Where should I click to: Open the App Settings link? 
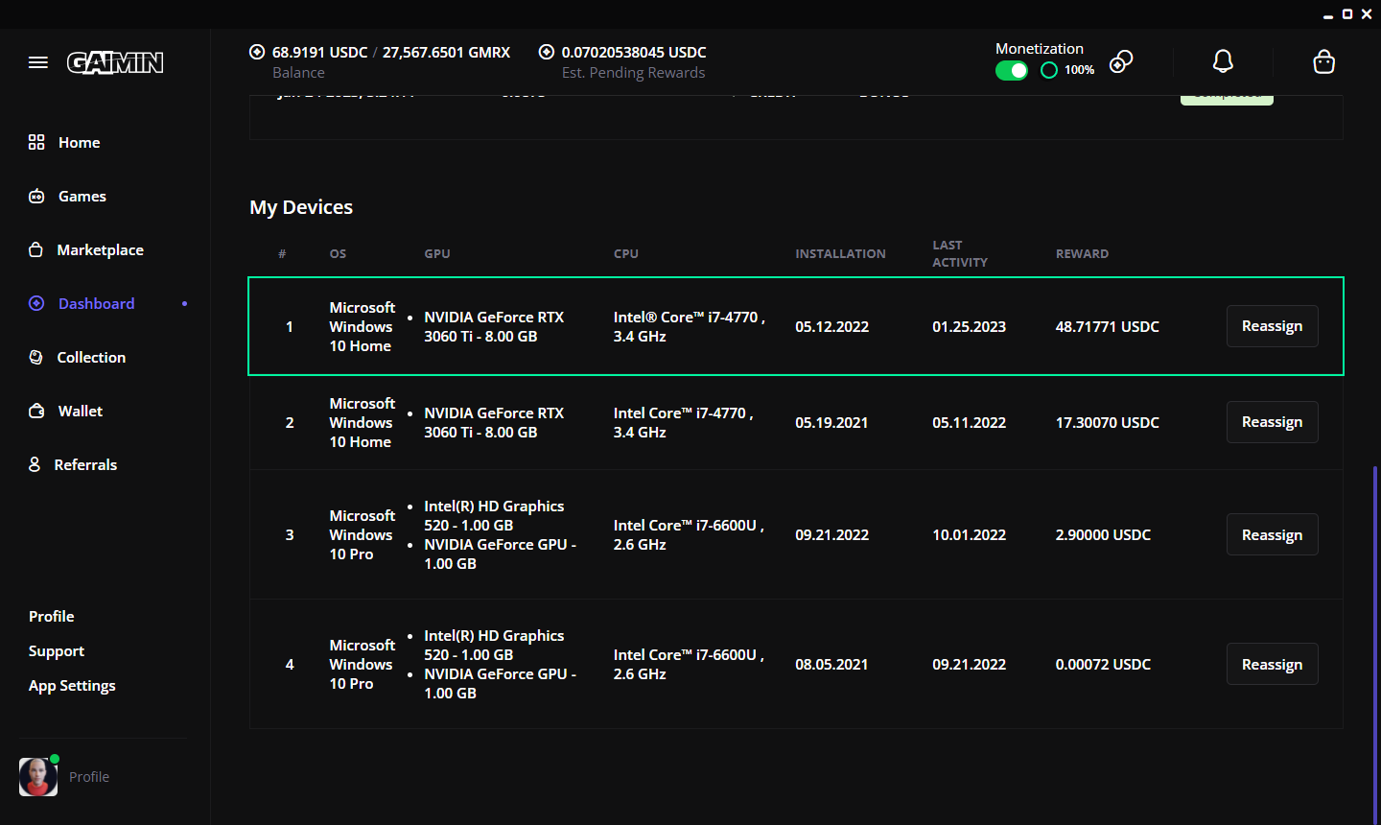72,686
